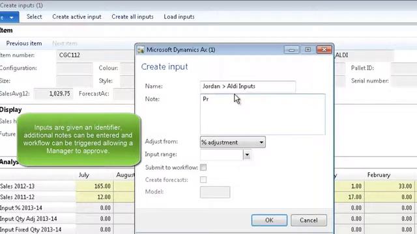Click the 17.00 cell in Sales 2011-12 row
Viewport: 417px width, 234px height.
349,197
